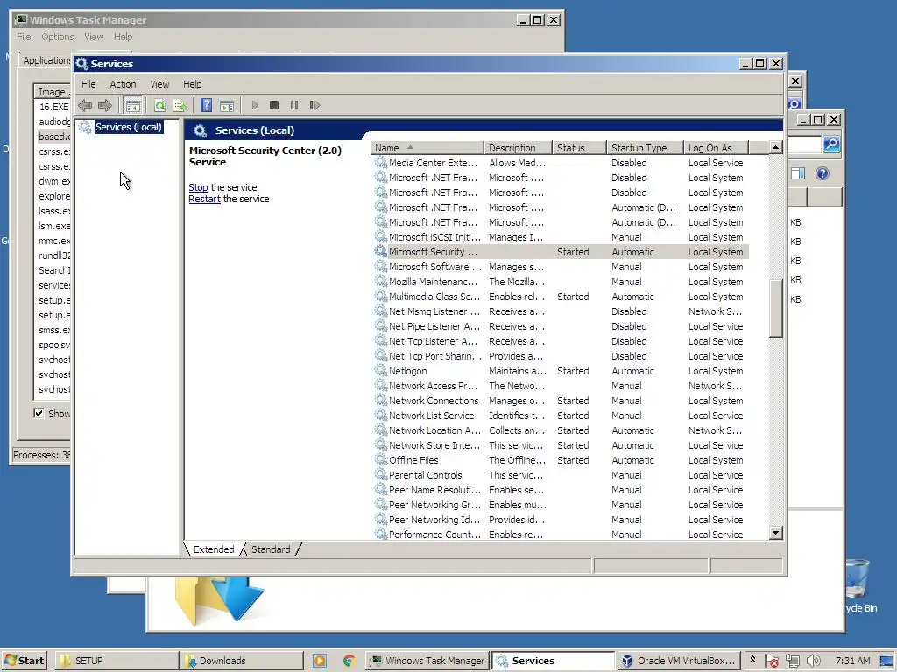Sort by the Startup Type column header
897x672 pixels.
tap(645, 147)
